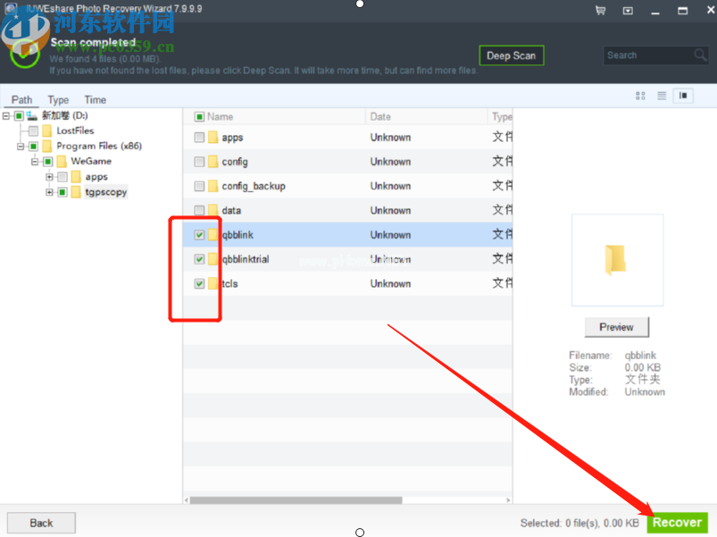Click the search magnifier icon
717x537 pixels.
pos(700,55)
